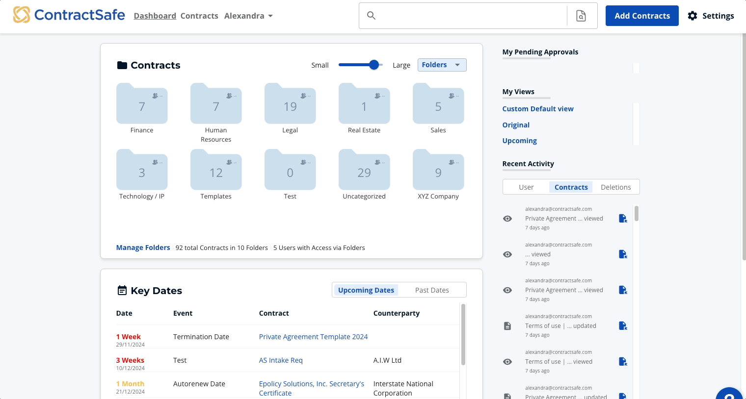Select the Dashboard navigation item
This screenshot has height=399, width=746.
[x=155, y=15]
